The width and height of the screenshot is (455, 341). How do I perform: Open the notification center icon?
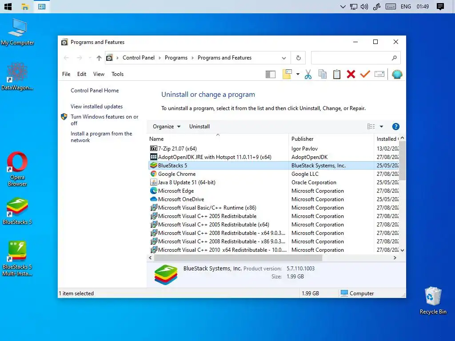coord(440,6)
